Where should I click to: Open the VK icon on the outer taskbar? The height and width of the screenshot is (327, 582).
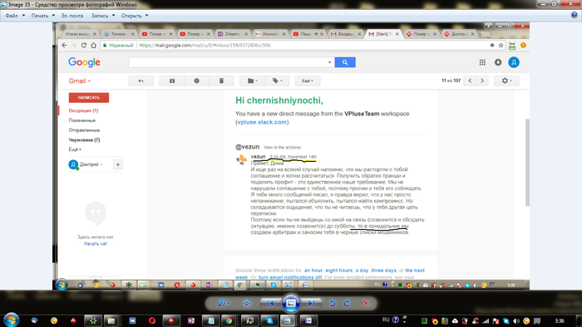[x=132, y=320]
